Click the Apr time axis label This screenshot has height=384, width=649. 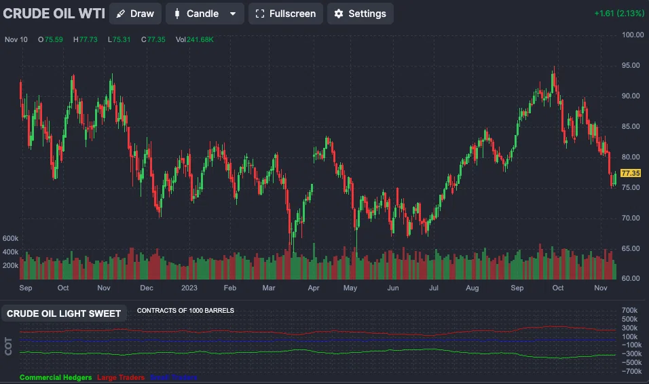click(x=314, y=288)
